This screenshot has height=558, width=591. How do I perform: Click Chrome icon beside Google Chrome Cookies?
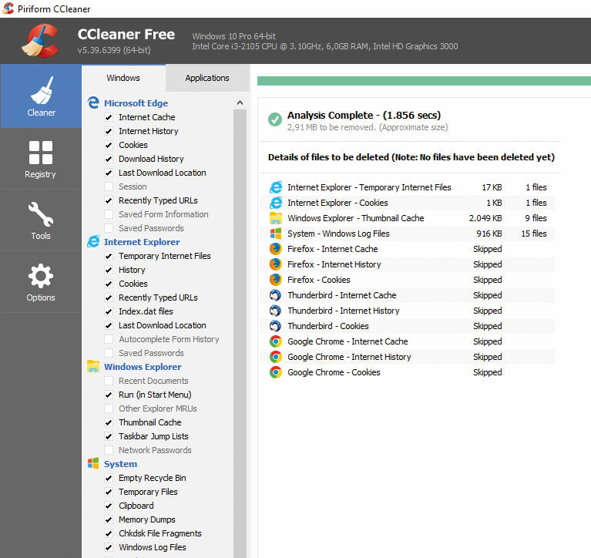click(x=276, y=372)
